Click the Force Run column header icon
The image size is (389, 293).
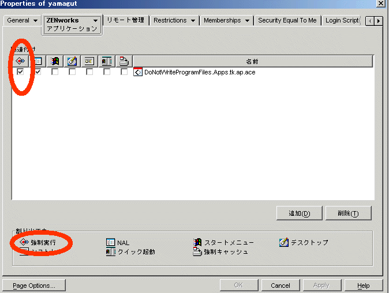[x=20, y=61]
